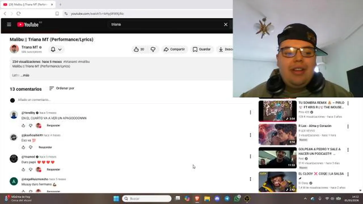Open Telegram from the taskbar
The image size is (363, 204).
click(x=227, y=199)
